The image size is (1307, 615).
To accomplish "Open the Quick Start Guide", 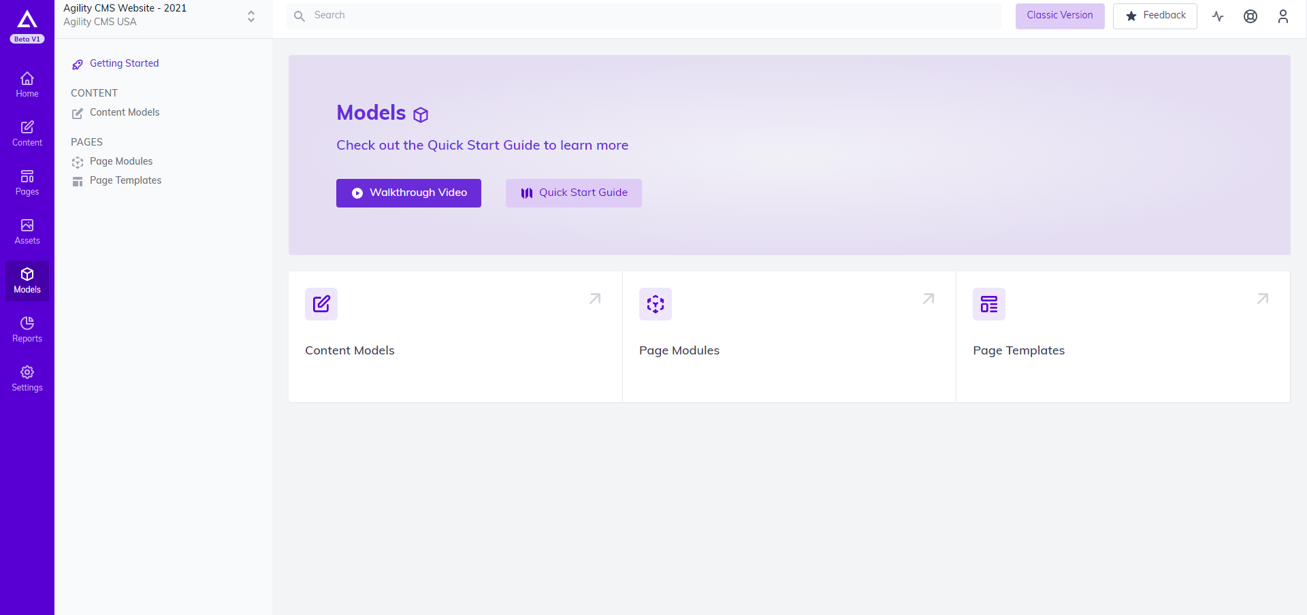I will [573, 193].
